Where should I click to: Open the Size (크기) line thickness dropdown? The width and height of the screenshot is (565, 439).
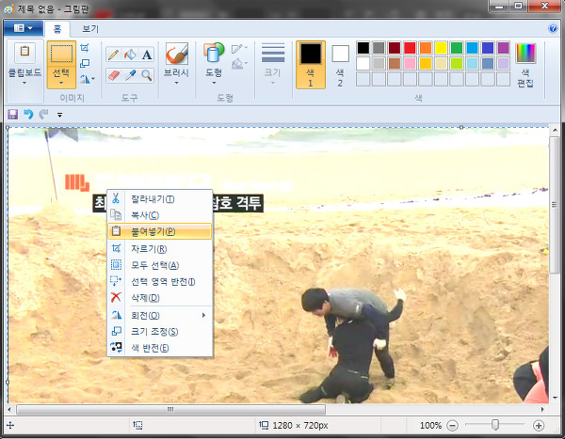point(273,64)
